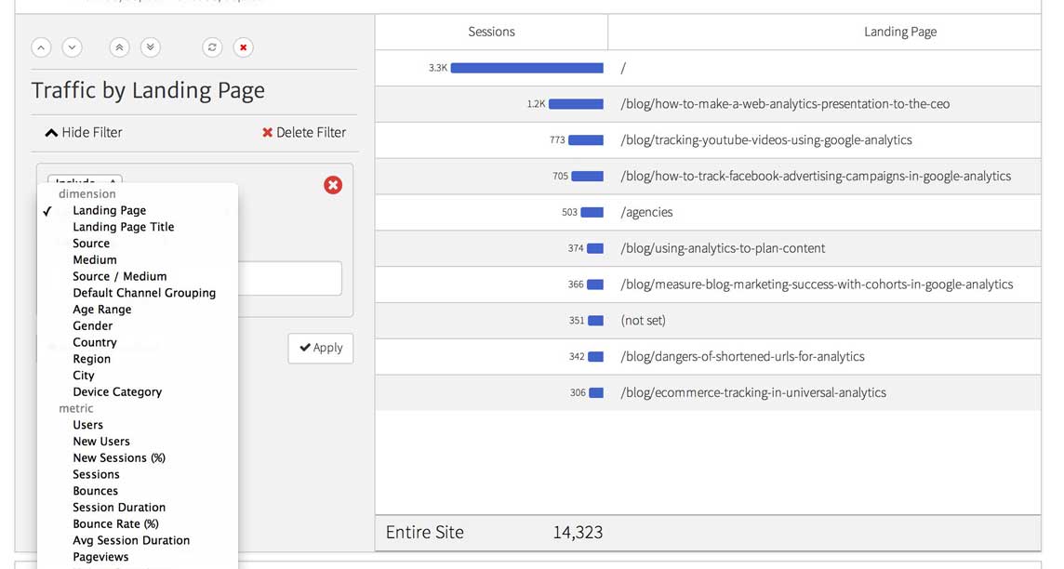Choose Landing Page Title from dimension list
The width and height of the screenshot is (1064, 569).
(123, 227)
